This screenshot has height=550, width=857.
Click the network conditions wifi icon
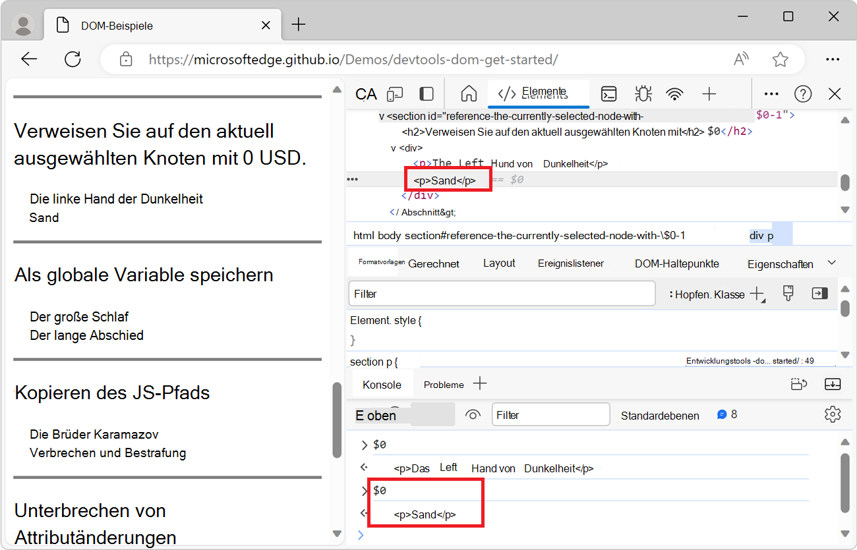pyautogui.click(x=674, y=94)
